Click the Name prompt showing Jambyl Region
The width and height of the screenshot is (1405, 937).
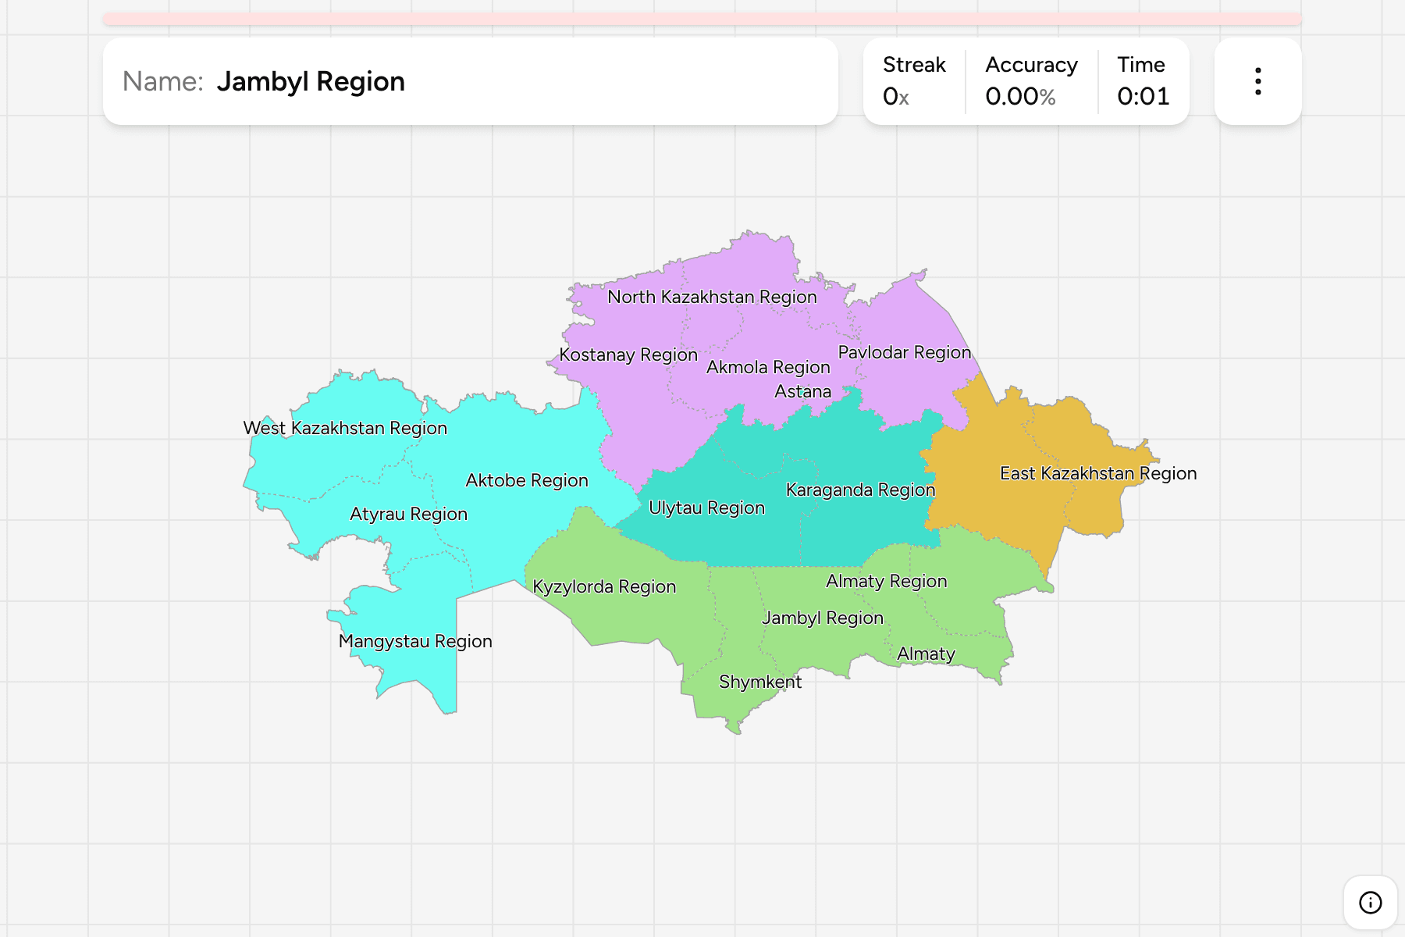(471, 81)
